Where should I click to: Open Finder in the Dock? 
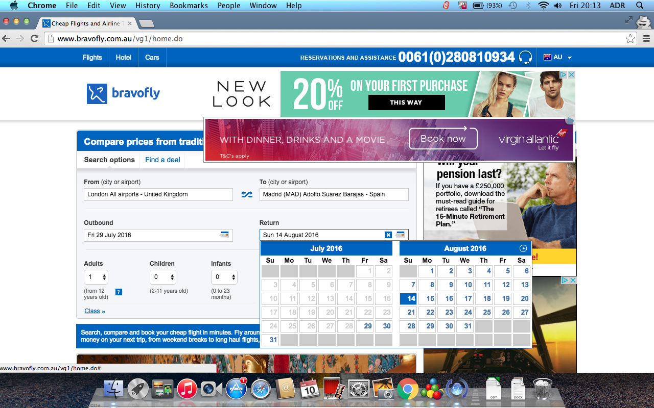[113, 390]
